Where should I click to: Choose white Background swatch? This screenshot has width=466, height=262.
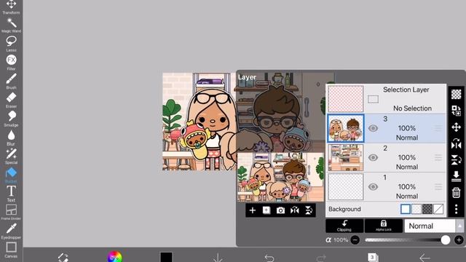(x=406, y=209)
